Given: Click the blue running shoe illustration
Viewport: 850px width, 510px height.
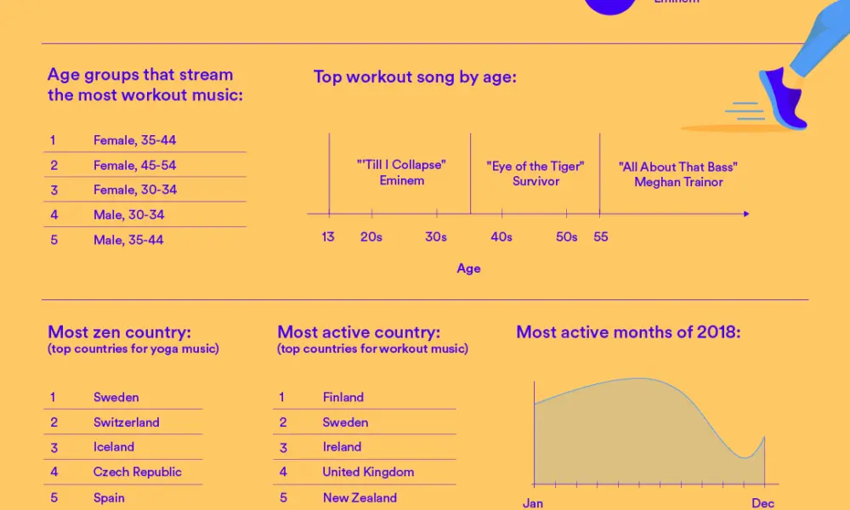Looking at the screenshot, I should (783, 97).
